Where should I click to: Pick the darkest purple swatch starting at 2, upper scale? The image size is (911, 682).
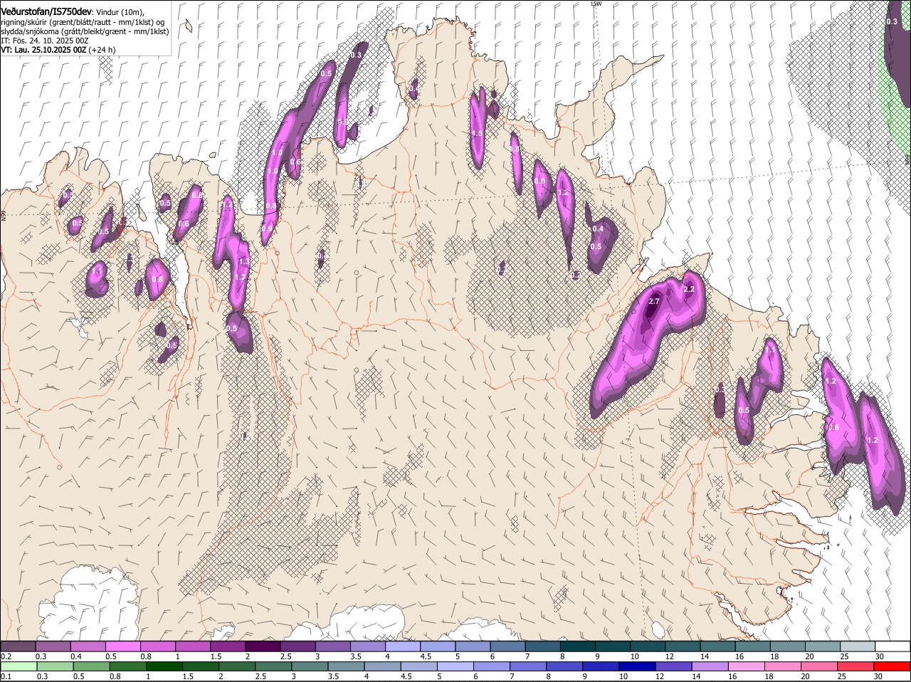(263, 646)
